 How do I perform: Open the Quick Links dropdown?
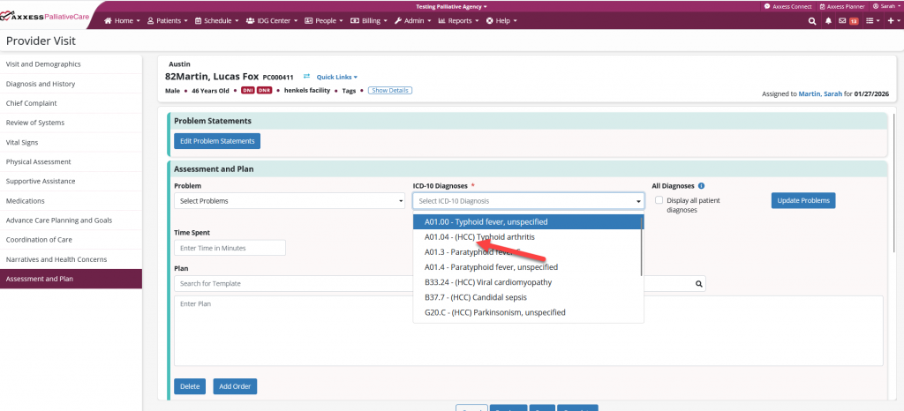pyautogui.click(x=336, y=77)
